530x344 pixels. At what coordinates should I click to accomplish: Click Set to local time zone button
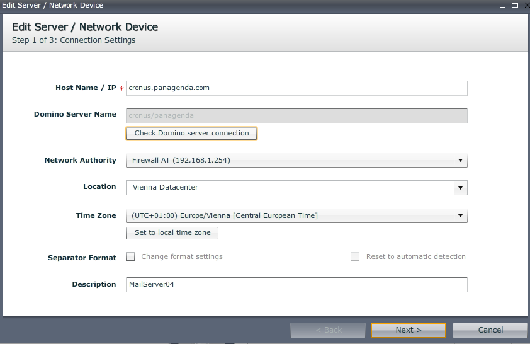pos(172,233)
